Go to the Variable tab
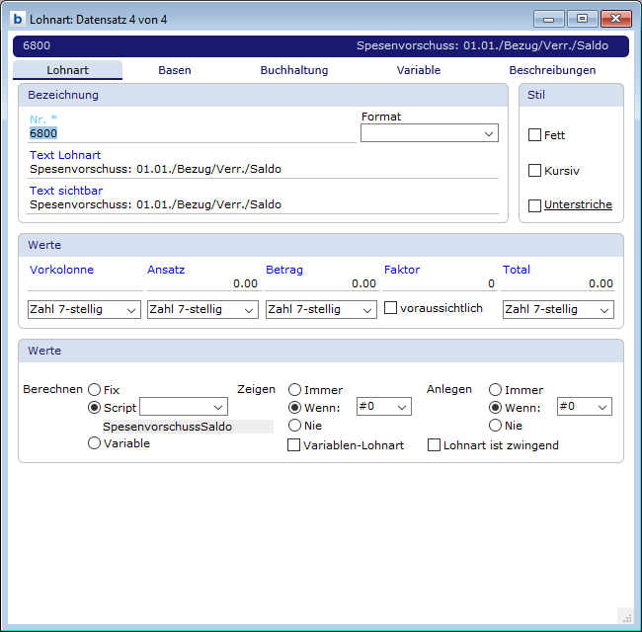This screenshot has width=642, height=632. coord(419,70)
